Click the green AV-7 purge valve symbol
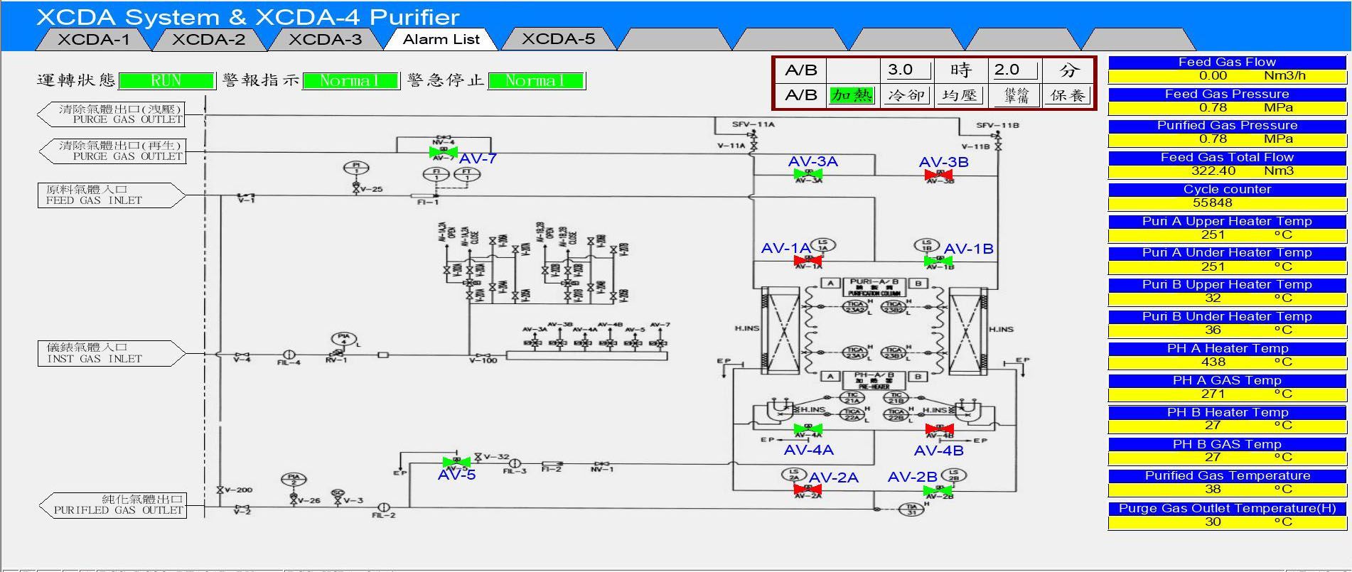 point(444,152)
